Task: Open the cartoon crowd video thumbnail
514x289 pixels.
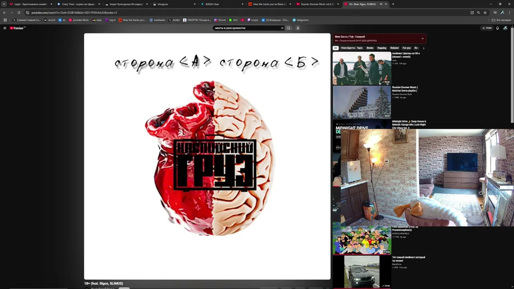Action: pyautogui.click(x=362, y=240)
